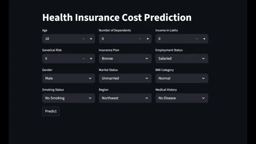Increase Genetical Risk with plus icon
Viewport: 256px width, 144px height.
coord(91,59)
